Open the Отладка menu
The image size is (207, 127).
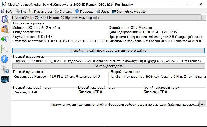point(63,11)
